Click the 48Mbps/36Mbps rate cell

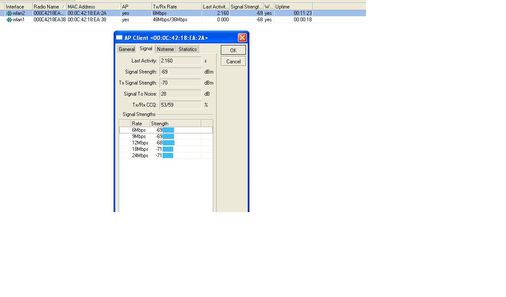pyautogui.click(x=170, y=20)
